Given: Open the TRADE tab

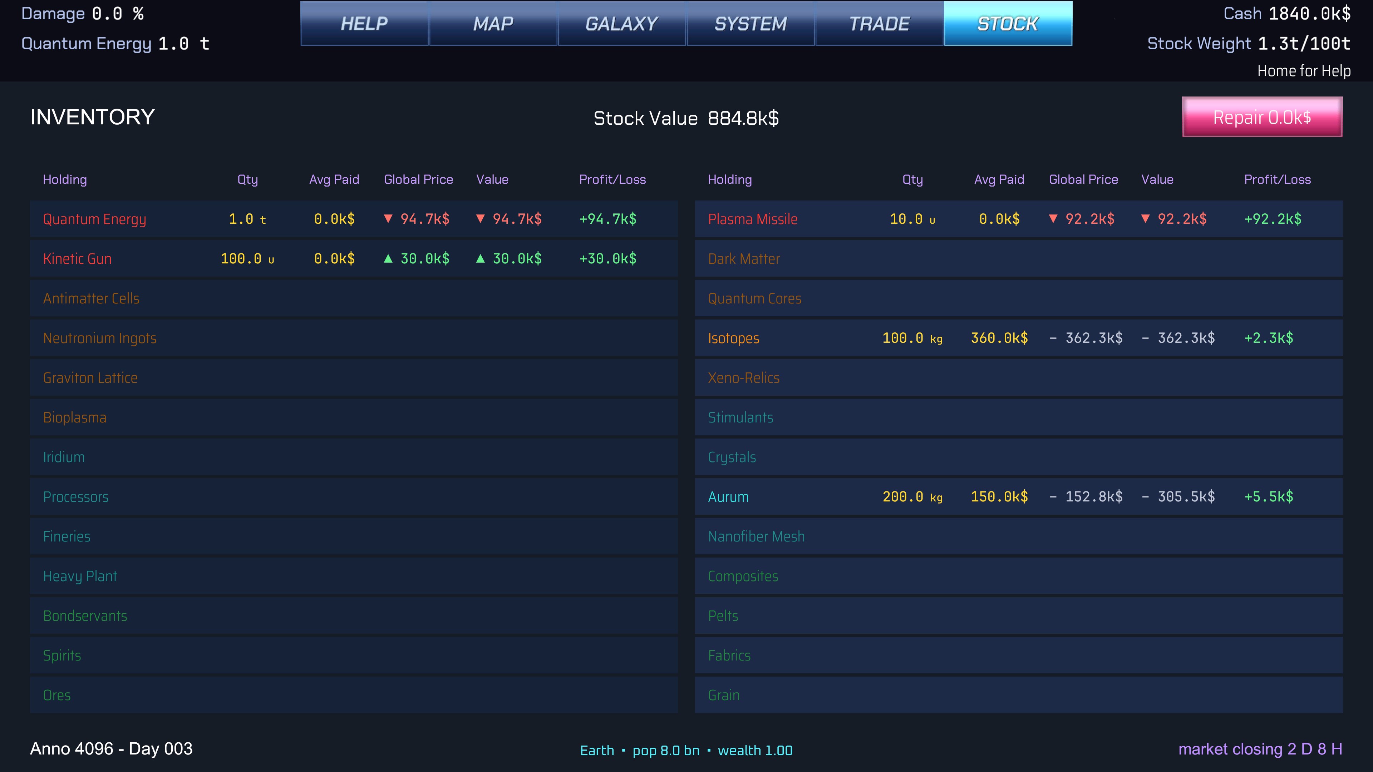Looking at the screenshot, I should pos(880,24).
